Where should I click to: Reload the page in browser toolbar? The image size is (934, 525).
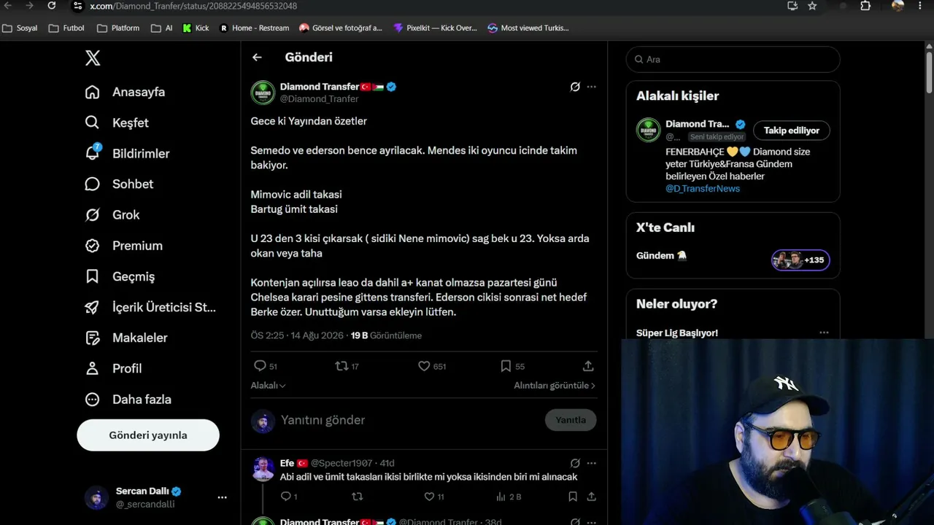tap(52, 6)
